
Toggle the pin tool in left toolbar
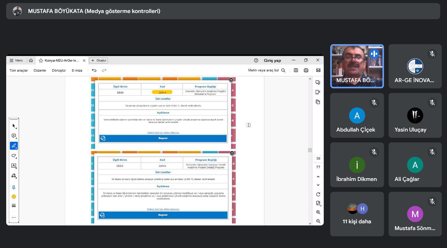[14, 187]
